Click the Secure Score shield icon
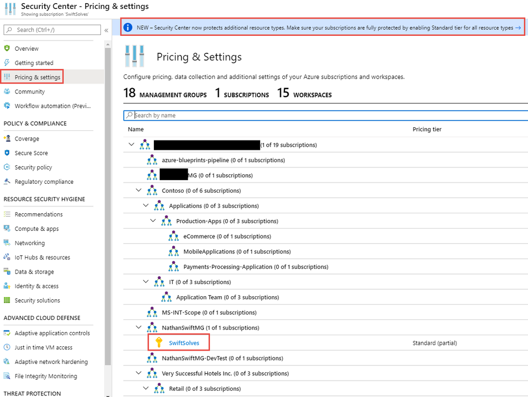Viewport: 528px width, 397px height. [7, 153]
